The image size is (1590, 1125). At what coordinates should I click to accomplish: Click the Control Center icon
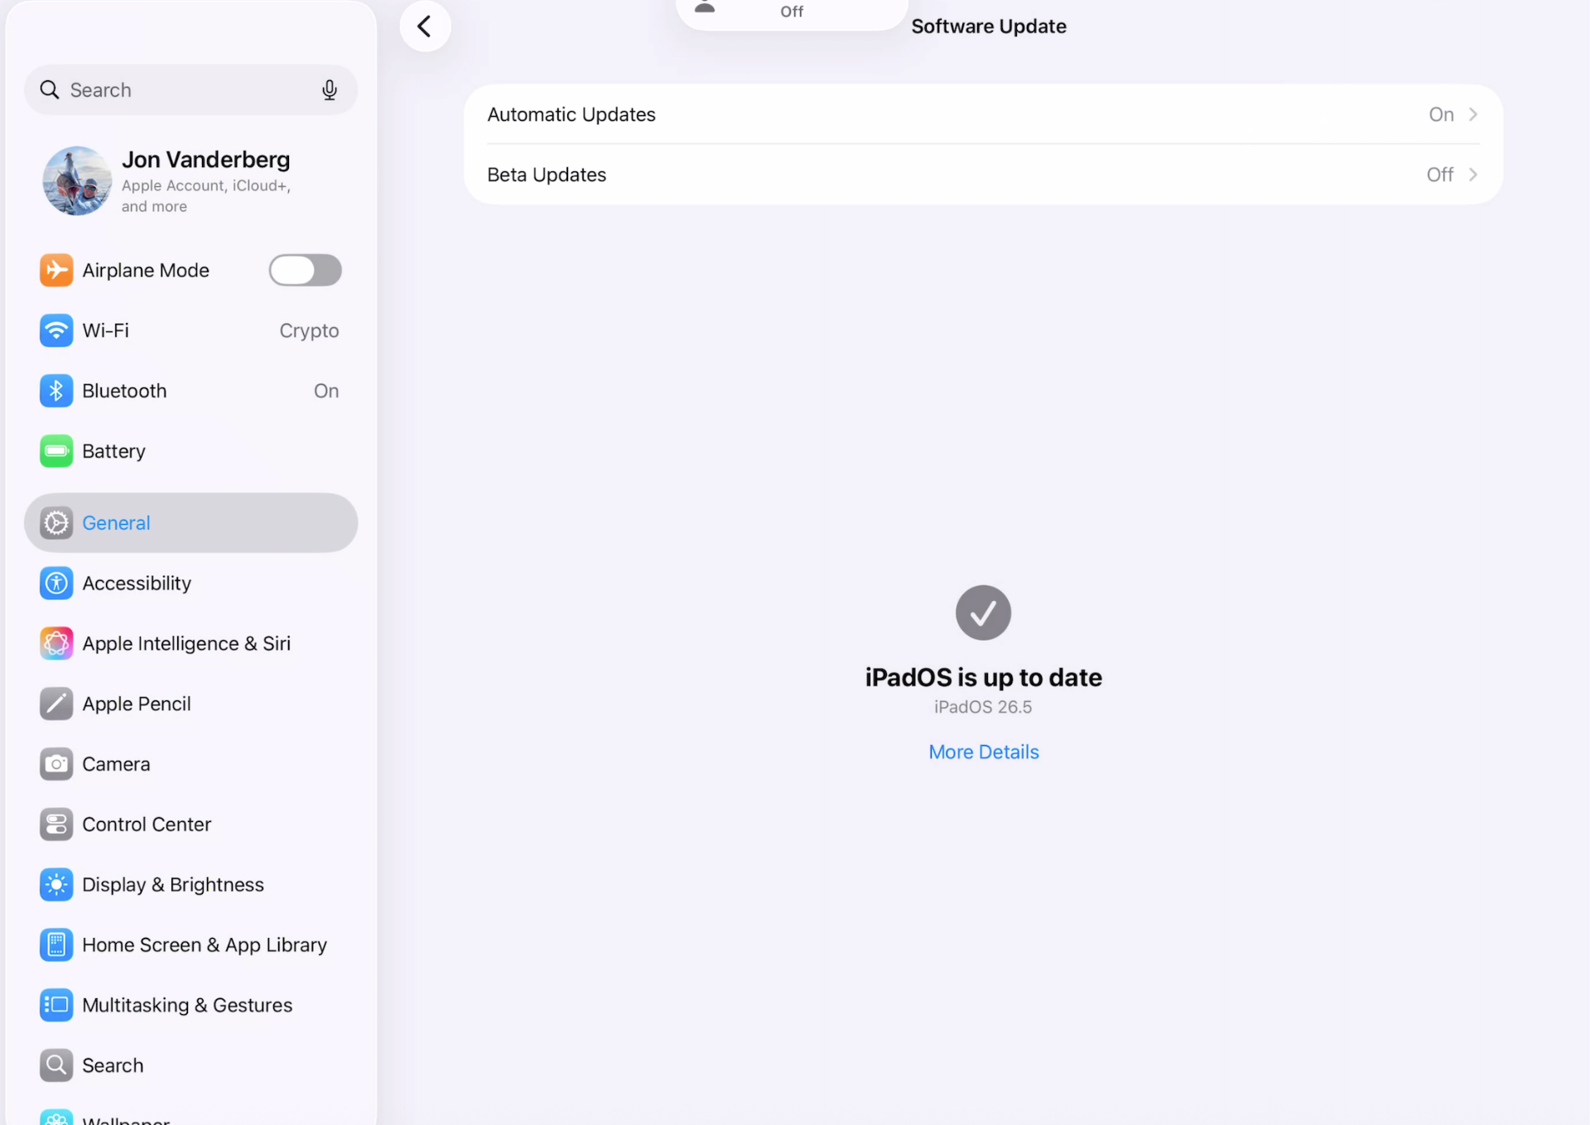(56, 825)
